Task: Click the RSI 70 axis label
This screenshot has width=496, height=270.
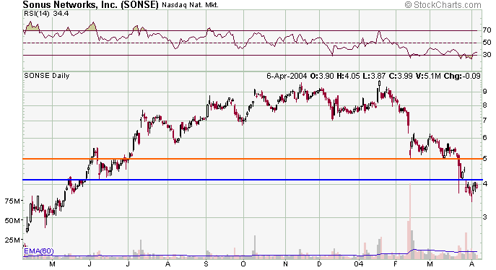Action: [487, 30]
